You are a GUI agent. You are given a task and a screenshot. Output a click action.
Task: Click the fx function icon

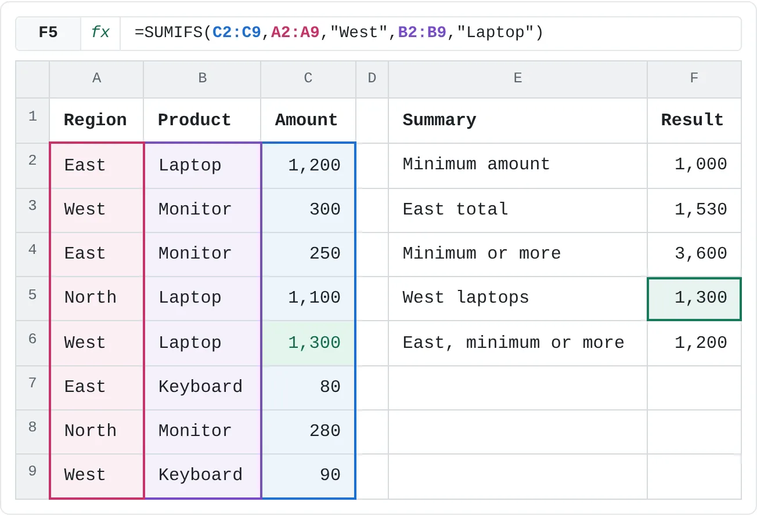pyautogui.click(x=100, y=33)
